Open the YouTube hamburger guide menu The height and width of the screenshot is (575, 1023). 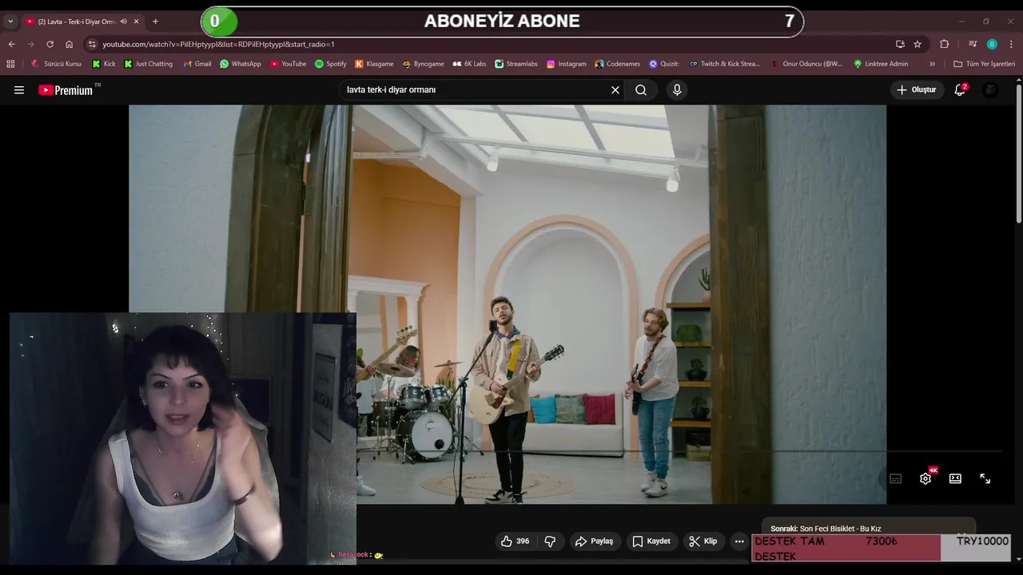tap(19, 90)
